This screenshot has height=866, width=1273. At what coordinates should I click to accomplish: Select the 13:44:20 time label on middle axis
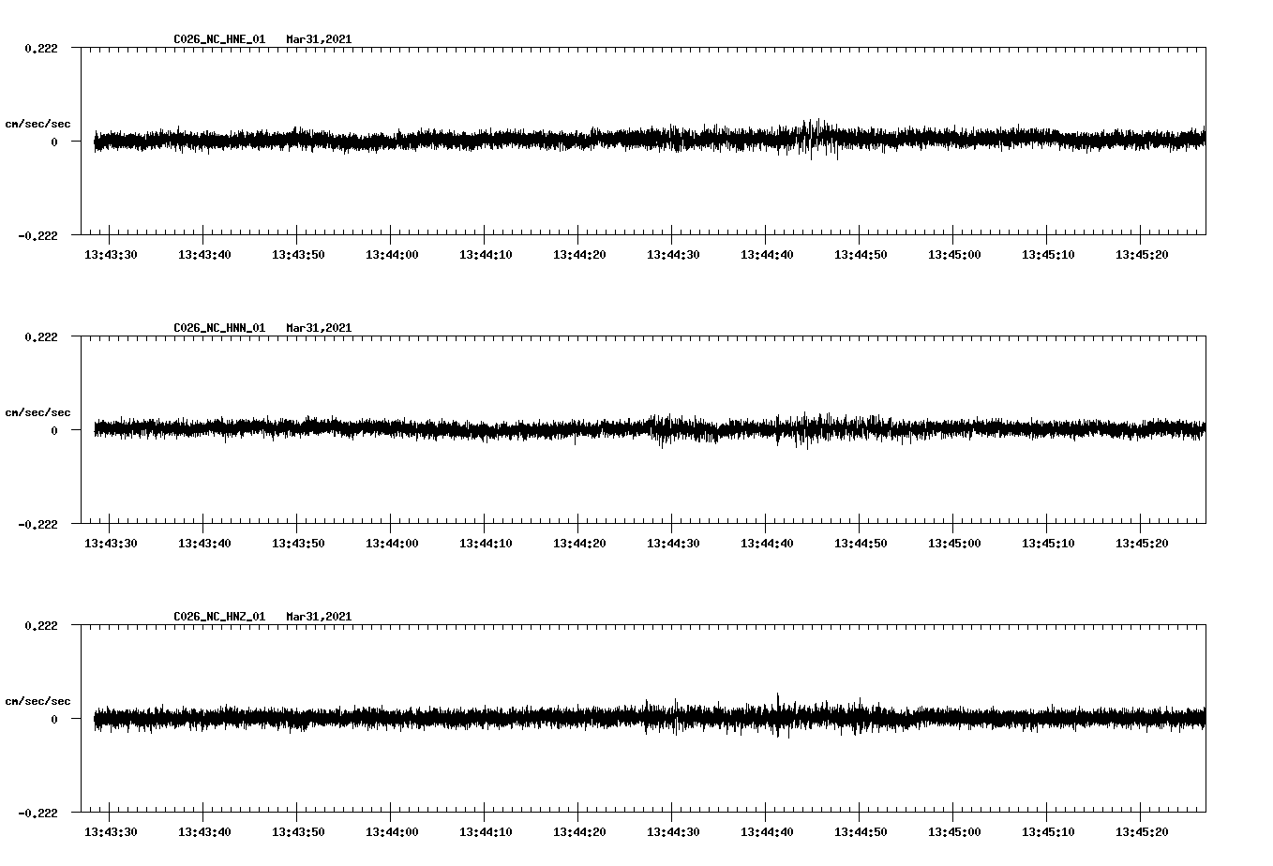581,542
